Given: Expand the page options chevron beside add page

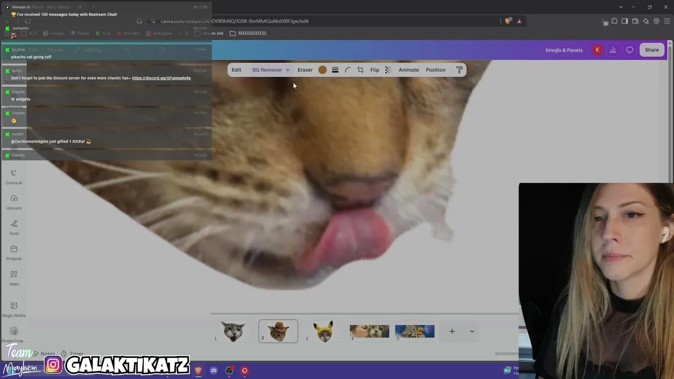Looking at the screenshot, I should (x=472, y=331).
